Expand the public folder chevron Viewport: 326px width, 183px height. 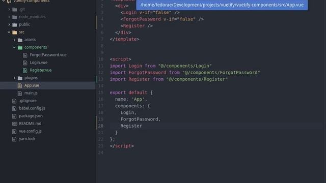tap(9, 25)
